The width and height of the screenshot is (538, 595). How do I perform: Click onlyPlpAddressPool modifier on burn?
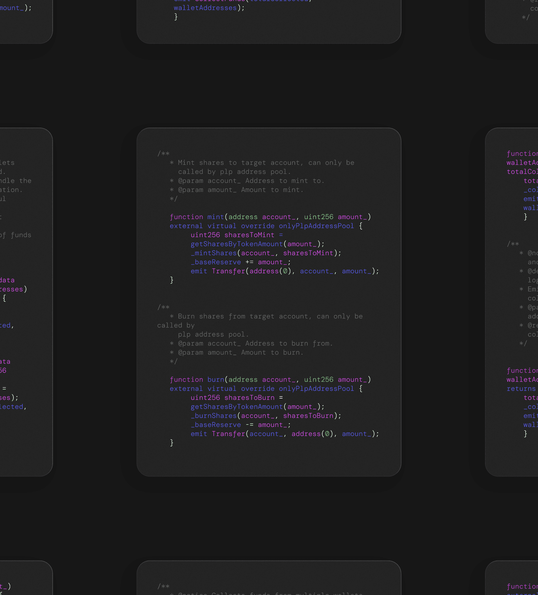pyautogui.click(x=316, y=389)
